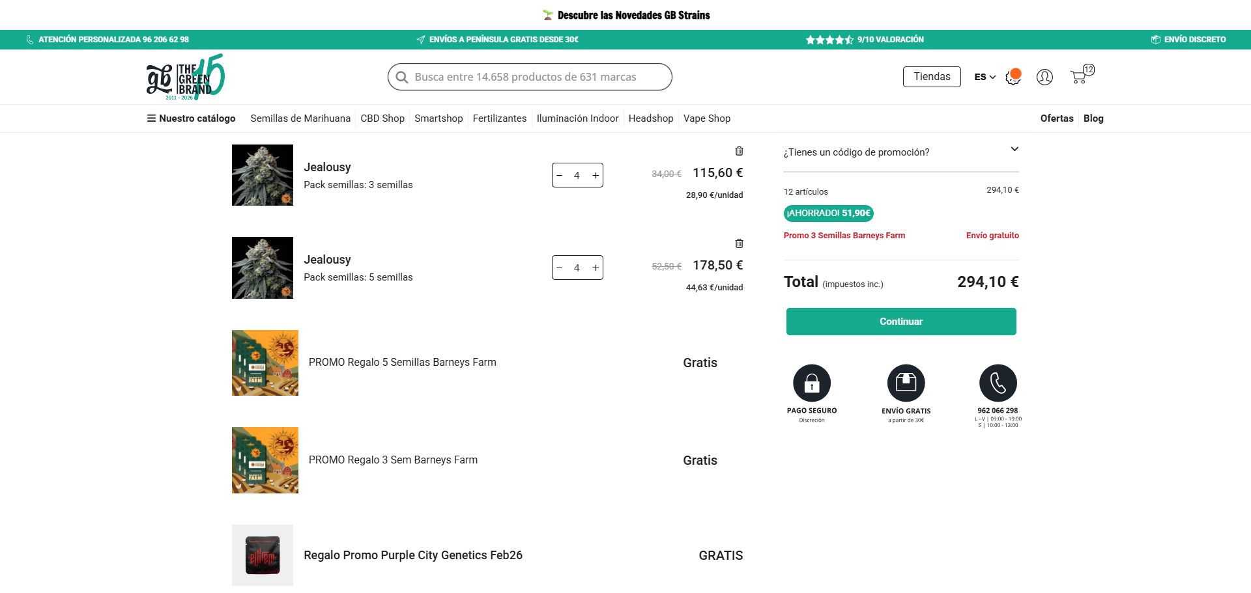Open the CBD Shop menu item
The height and width of the screenshot is (593, 1251).
(x=382, y=118)
